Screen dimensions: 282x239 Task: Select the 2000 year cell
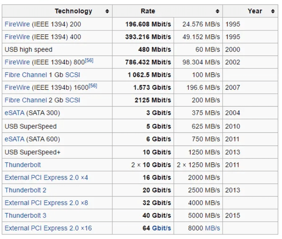[250, 50]
